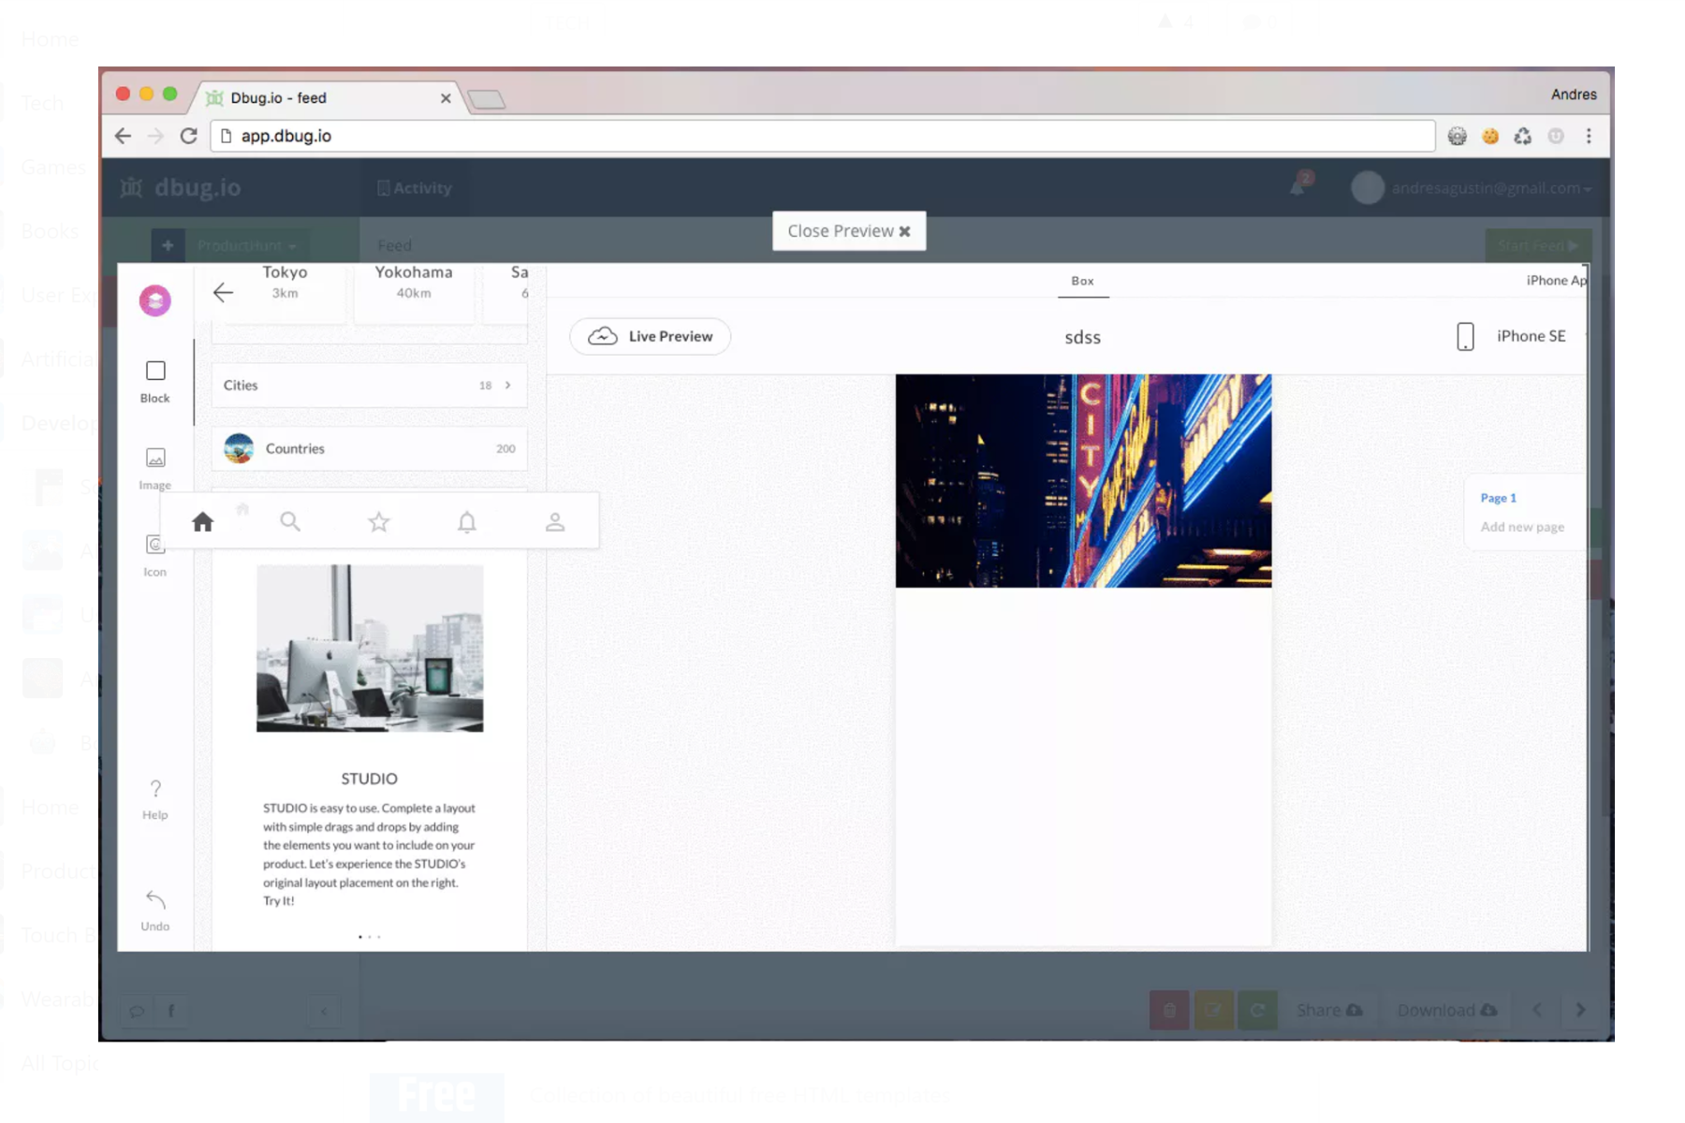Close the preview with Close Preview button
The height and width of the screenshot is (1123, 1685).
tap(849, 231)
